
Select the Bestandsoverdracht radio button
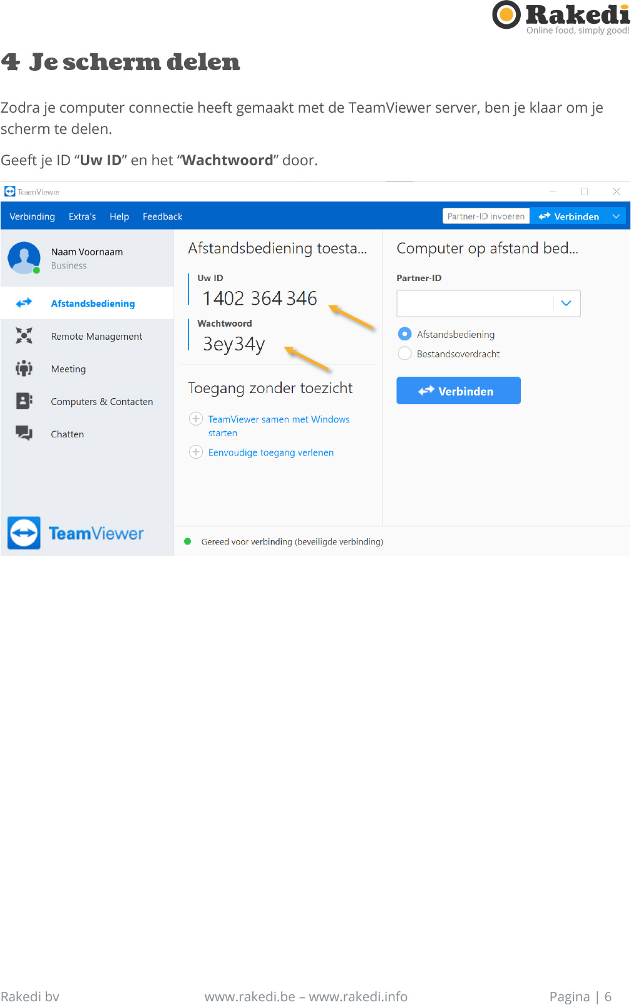(405, 354)
